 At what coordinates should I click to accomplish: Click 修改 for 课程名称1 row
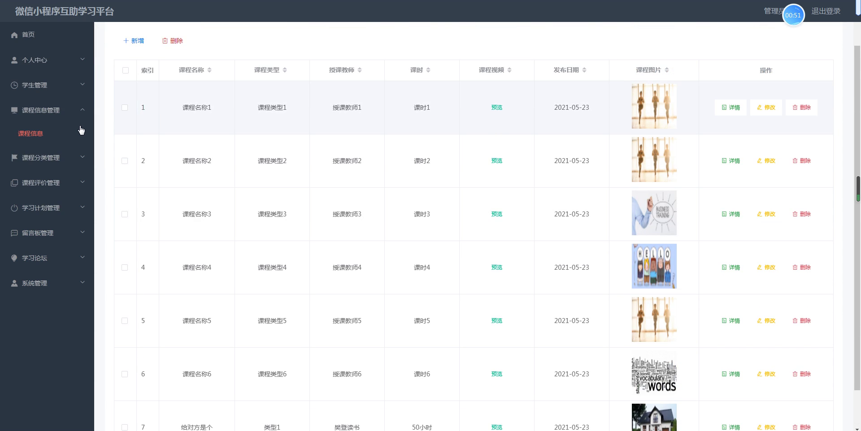pos(766,108)
